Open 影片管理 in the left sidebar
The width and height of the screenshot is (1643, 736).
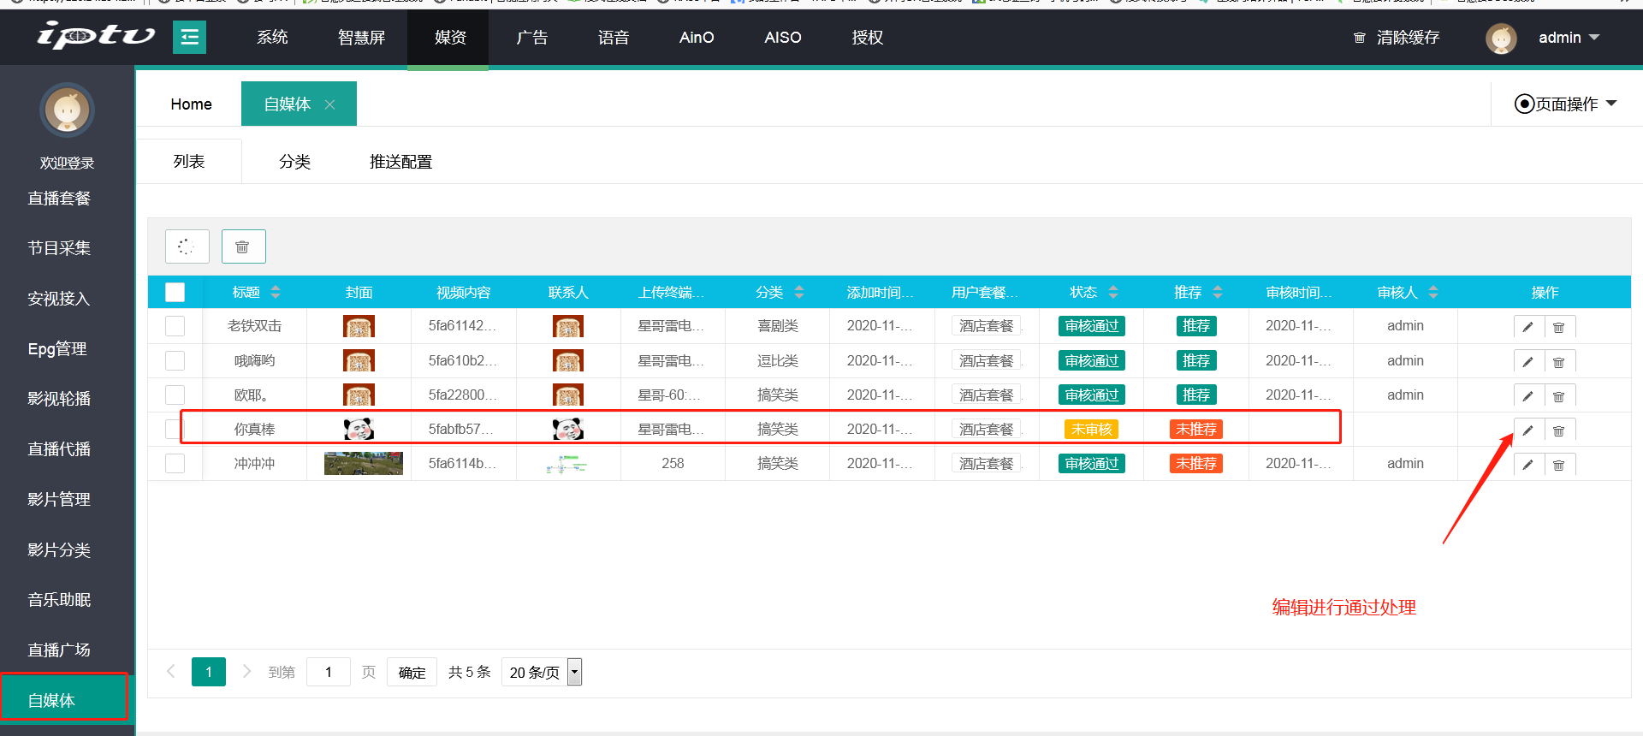pyautogui.click(x=59, y=499)
